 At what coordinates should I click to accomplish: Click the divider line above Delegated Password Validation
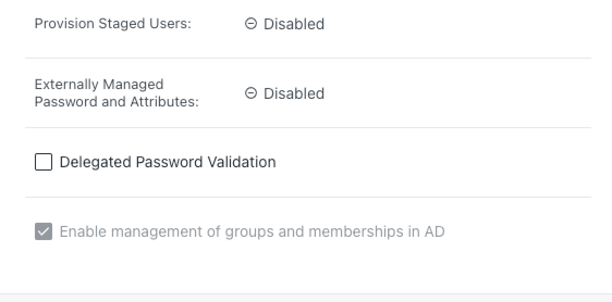tap(308, 128)
